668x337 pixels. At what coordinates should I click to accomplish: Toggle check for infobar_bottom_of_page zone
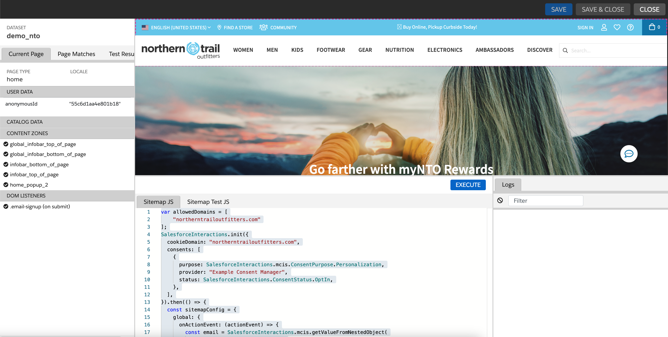pyautogui.click(x=6, y=164)
